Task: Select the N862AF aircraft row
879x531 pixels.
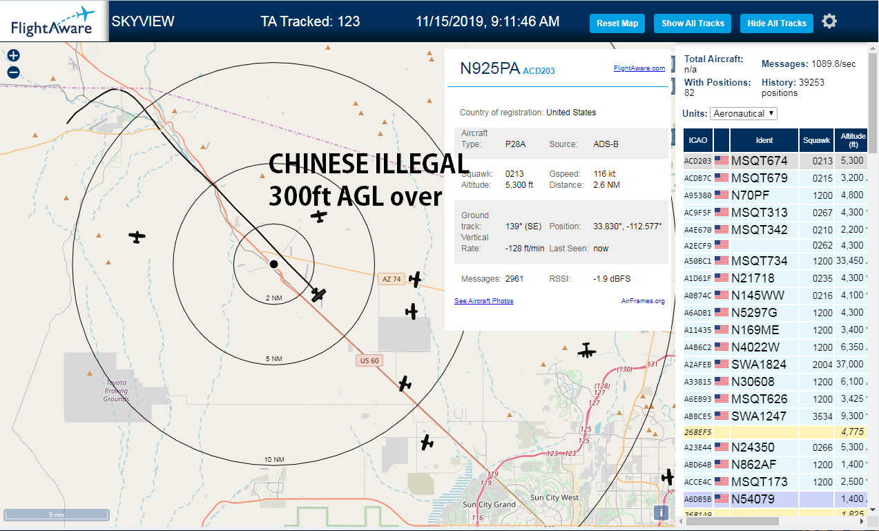Action: [x=775, y=464]
